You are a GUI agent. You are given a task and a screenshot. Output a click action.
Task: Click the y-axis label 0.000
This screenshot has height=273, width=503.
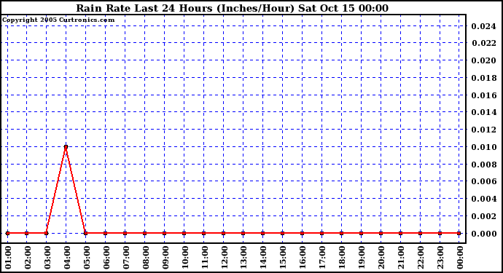coord(483,234)
